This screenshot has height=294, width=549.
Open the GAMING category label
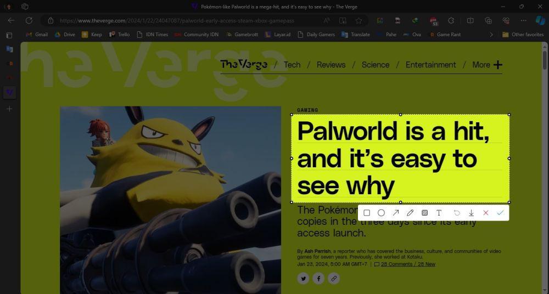click(x=307, y=110)
